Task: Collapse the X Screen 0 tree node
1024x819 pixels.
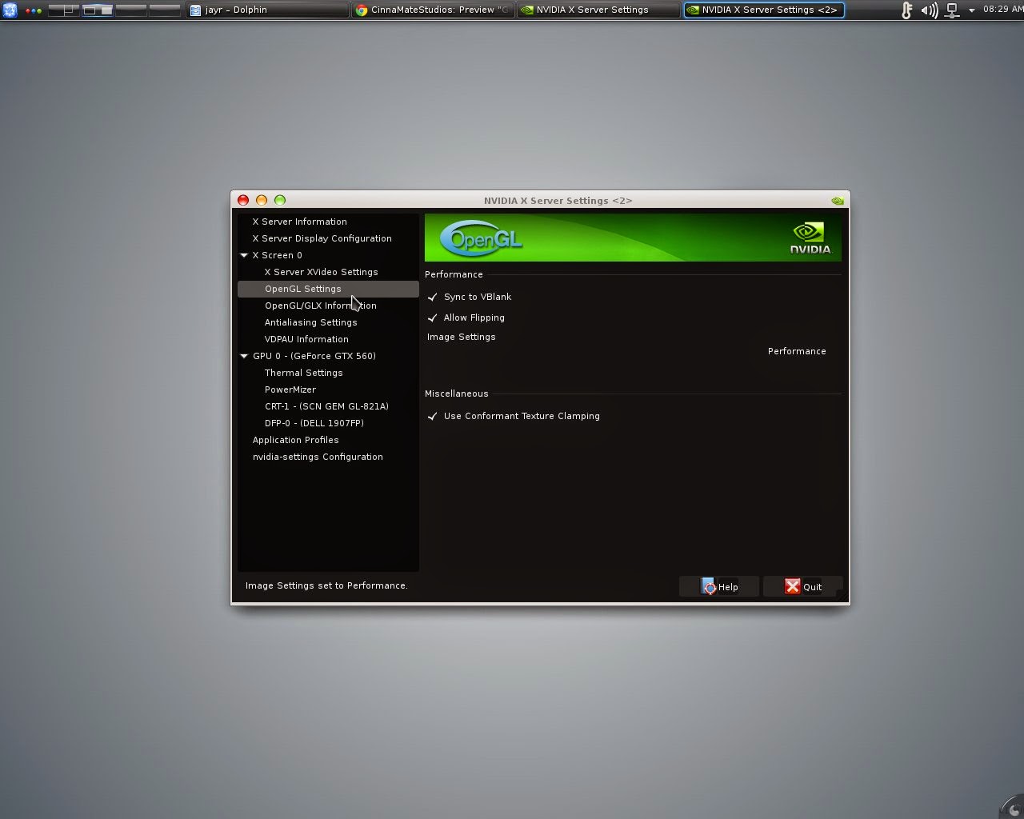Action: tap(244, 255)
